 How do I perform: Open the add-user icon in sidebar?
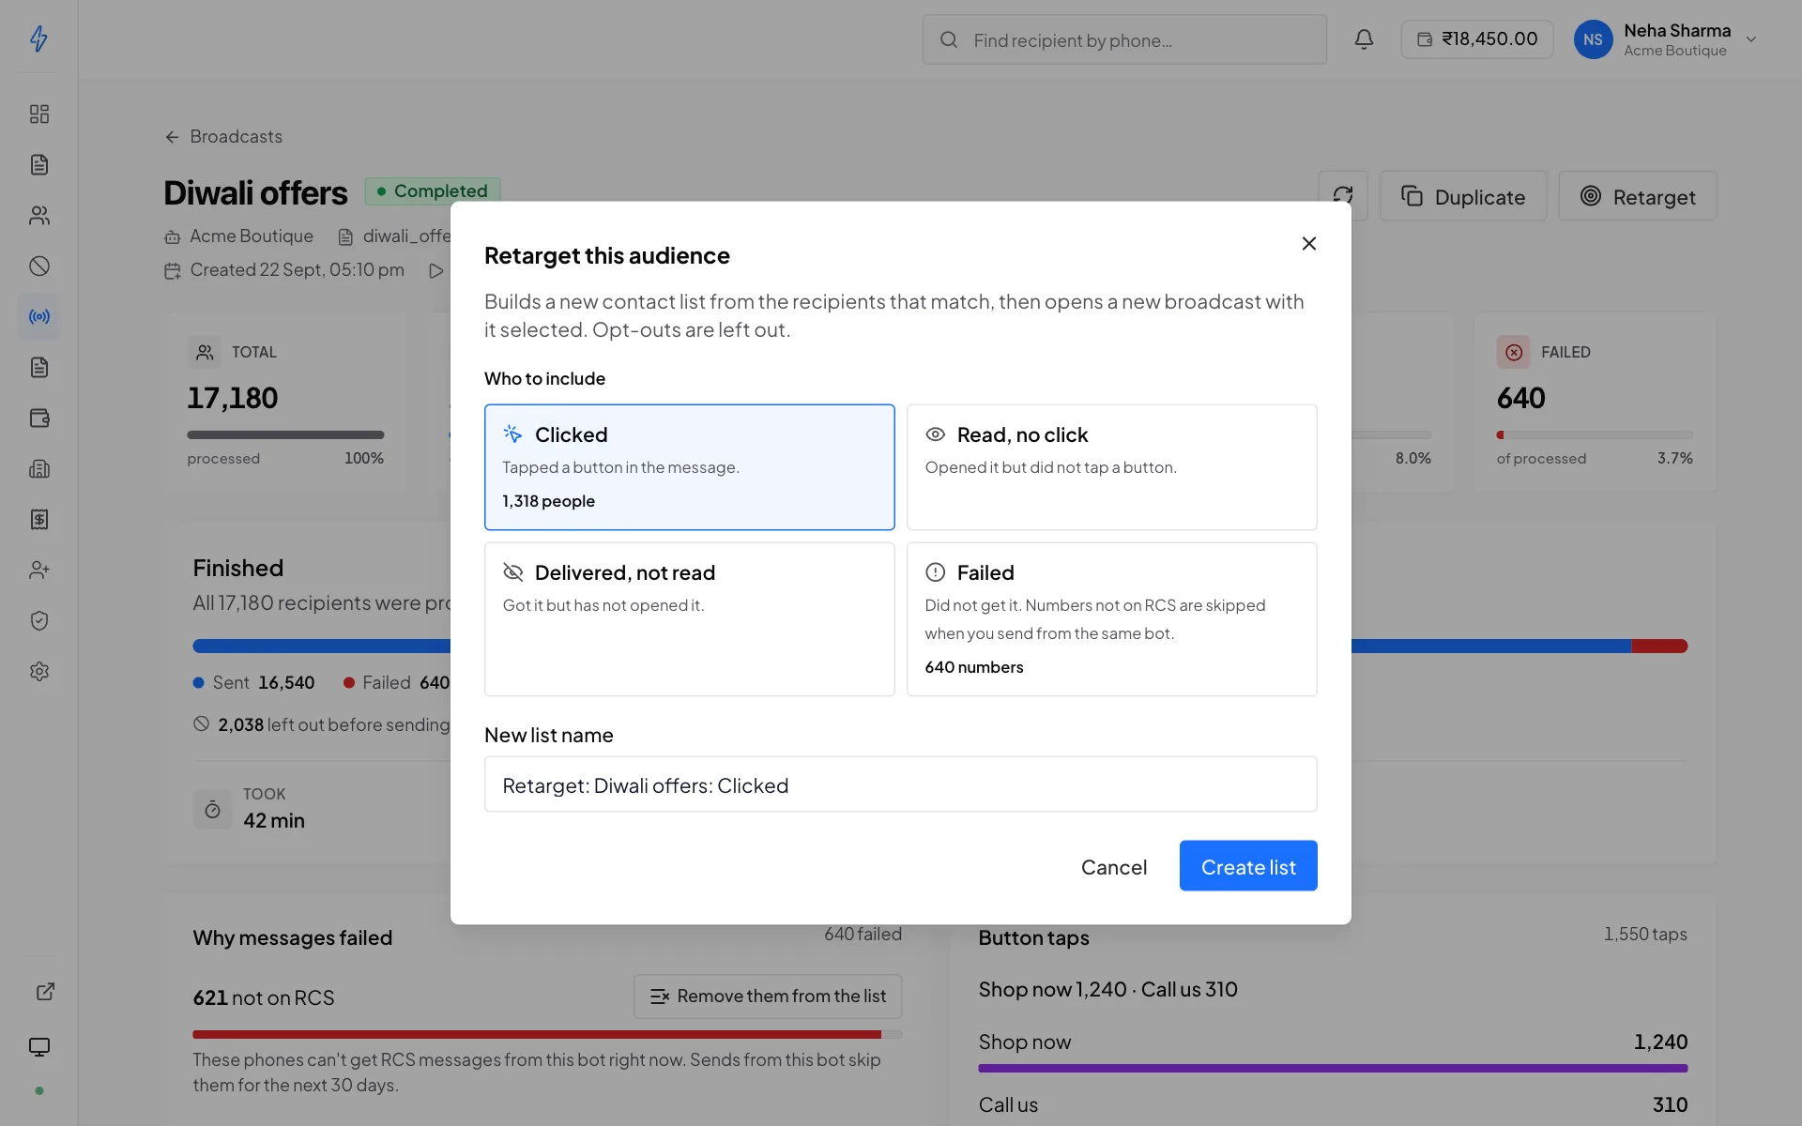(x=38, y=570)
